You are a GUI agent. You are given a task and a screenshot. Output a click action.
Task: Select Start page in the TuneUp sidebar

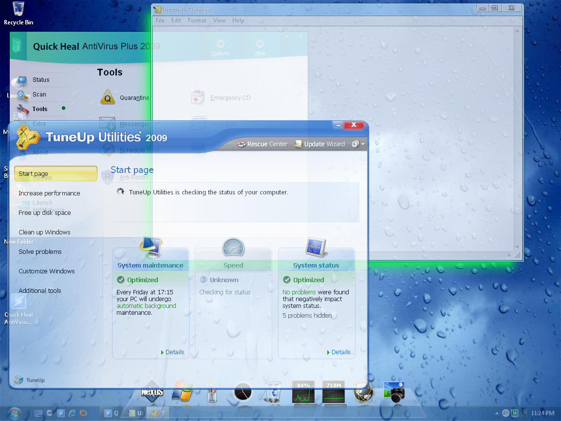coord(56,173)
